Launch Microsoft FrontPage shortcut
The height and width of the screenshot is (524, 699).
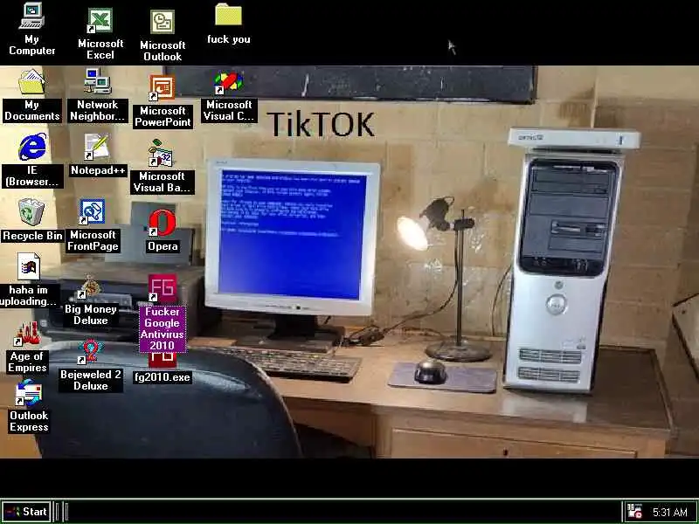pos(93,212)
